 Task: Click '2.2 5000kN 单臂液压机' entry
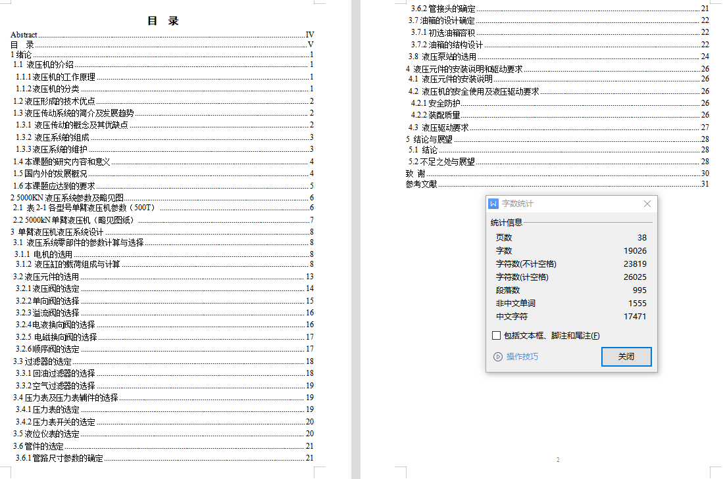pyautogui.click(x=162, y=220)
